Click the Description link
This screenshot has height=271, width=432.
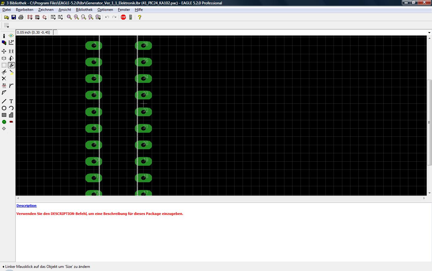[26, 206]
